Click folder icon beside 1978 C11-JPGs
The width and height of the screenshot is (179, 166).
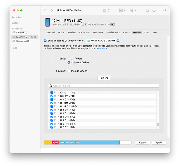click(x=55, y=92)
